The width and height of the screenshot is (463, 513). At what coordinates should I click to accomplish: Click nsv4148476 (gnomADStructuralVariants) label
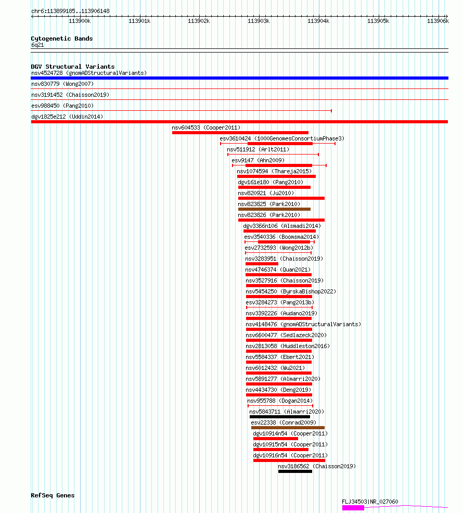(x=303, y=325)
